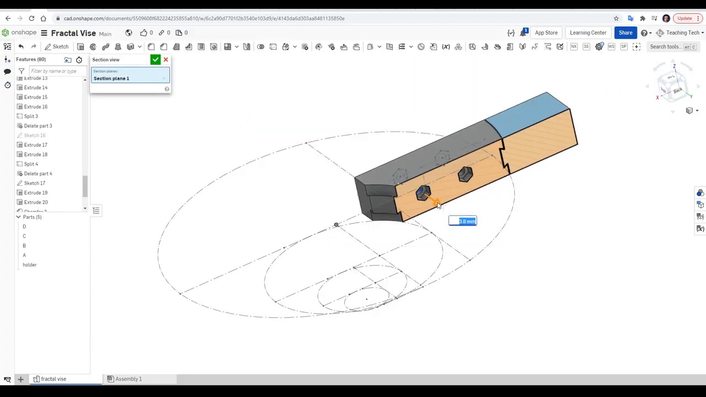Select the Shell tool icon
The image size is (706, 397).
[x=201, y=47]
